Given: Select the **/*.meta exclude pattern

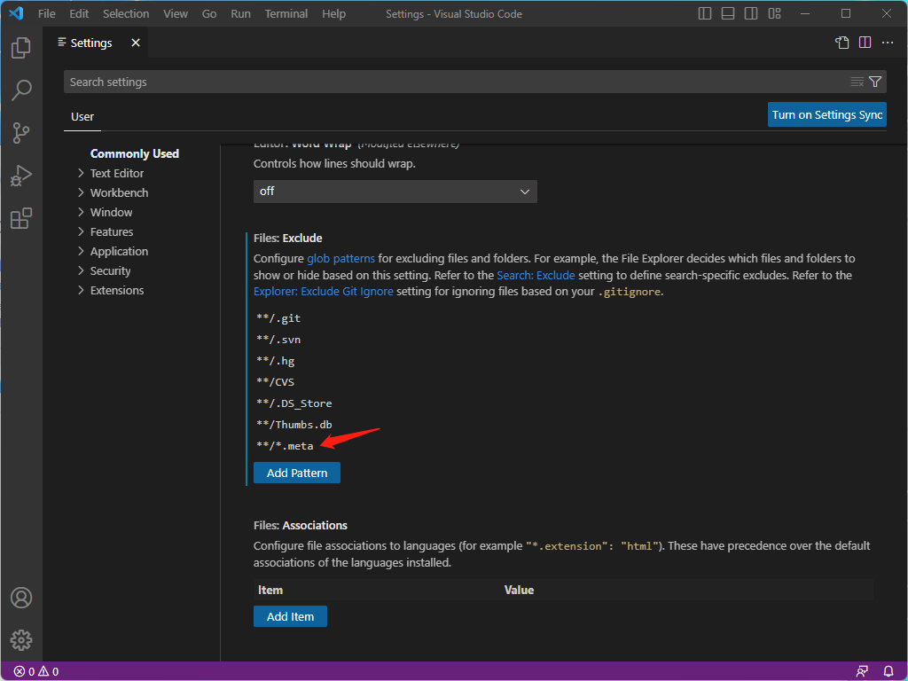Looking at the screenshot, I should tap(285, 446).
